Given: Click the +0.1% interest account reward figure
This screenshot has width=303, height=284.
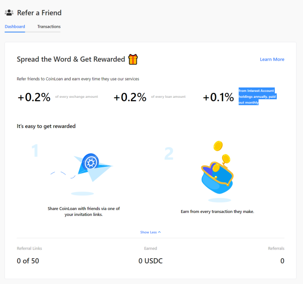Looking at the screenshot, I should (218, 97).
